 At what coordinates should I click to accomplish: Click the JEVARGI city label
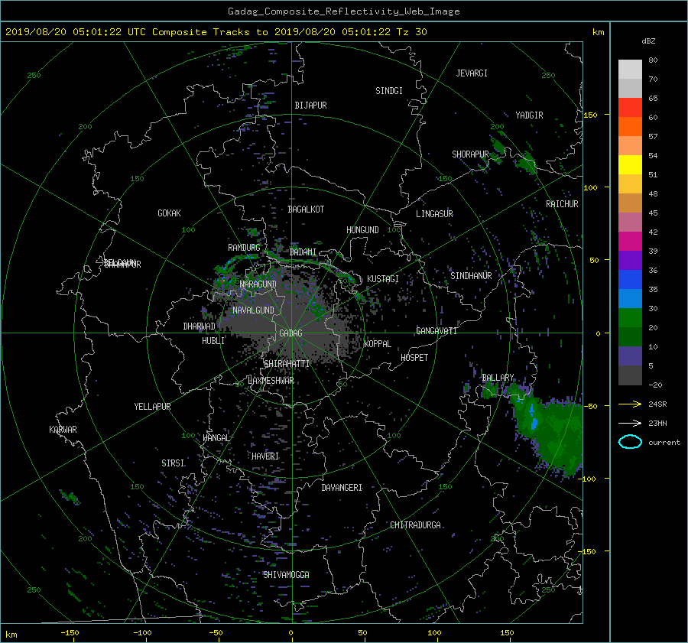[472, 73]
